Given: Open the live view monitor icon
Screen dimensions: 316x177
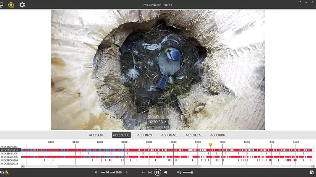Looking at the screenshot, I should (x=1, y=4).
